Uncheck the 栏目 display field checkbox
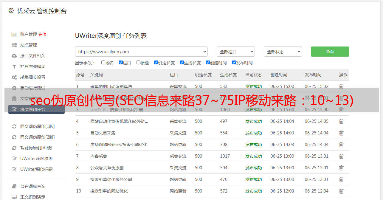The image size is (383, 200). click(x=121, y=63)
